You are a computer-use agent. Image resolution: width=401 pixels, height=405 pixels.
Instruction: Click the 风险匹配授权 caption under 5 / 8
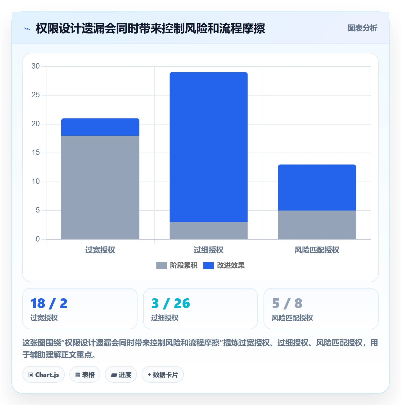pyautogui.click(x=292, y=318)
